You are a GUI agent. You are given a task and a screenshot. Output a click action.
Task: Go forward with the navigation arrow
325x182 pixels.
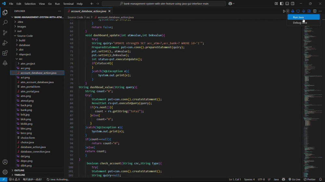click(x=97, y=4)
